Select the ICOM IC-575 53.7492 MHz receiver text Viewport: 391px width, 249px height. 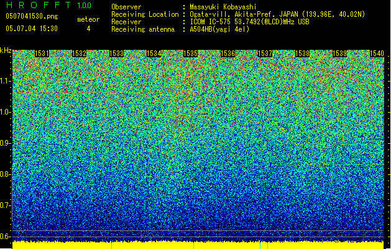tap(249, 22)
